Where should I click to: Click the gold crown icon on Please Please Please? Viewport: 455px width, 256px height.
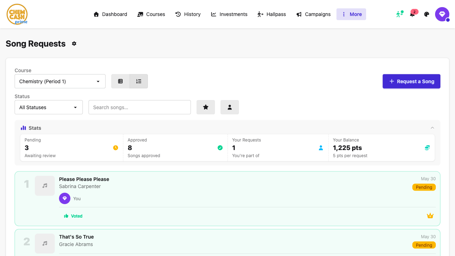[430, 216]
